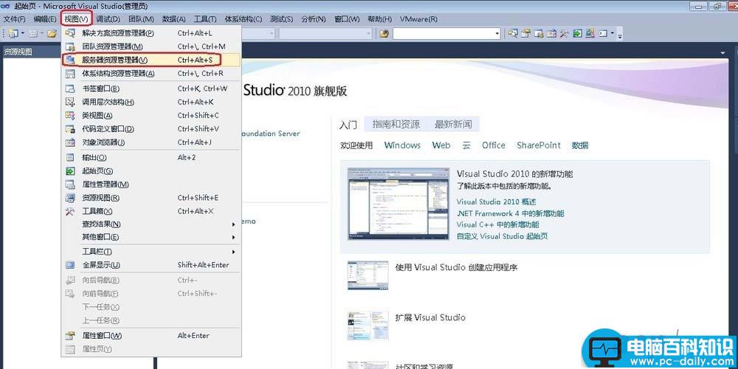Click the 资源视图 panel title

tap(18, 52)
